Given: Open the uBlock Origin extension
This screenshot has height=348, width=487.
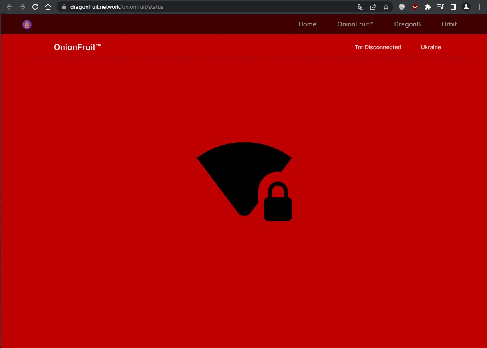Looking at the screenshot, I should pos(415,7).
